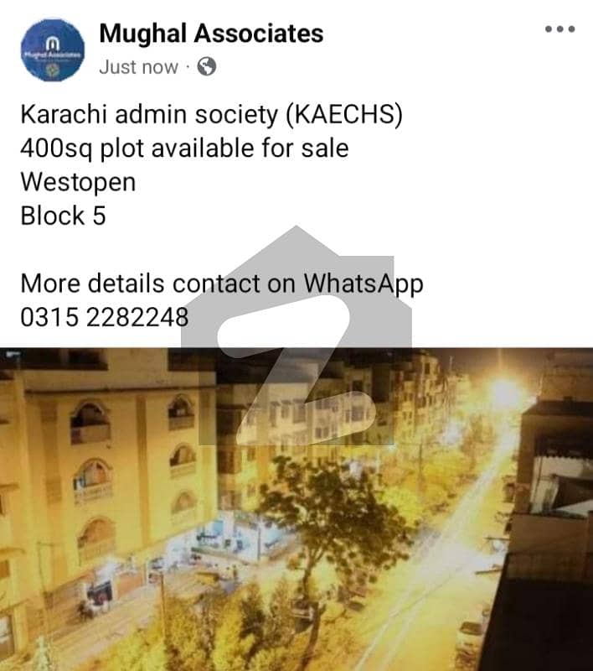Click the "Block 5" text line
Screen dimensions: 593x671
coord(63,216)
